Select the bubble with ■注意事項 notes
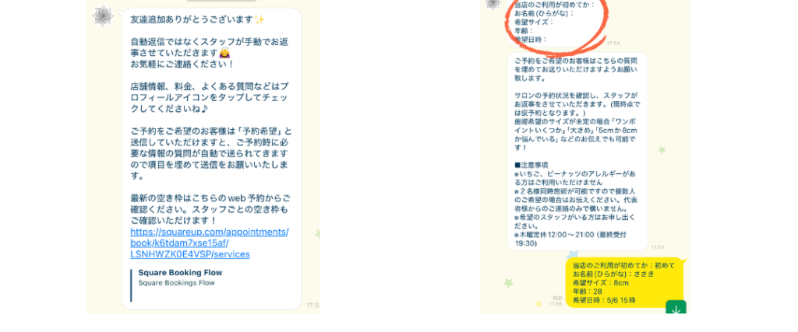Image resolution: width=798 pixels, height=332 pixels. (577, 152)
